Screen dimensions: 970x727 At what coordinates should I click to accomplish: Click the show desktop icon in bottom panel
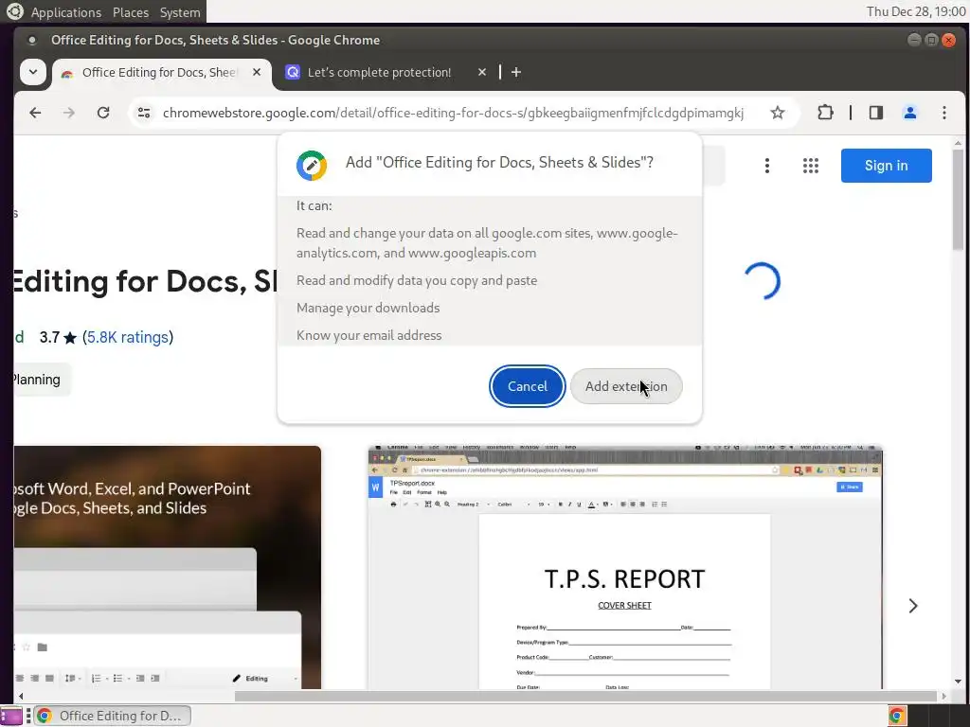coord(11,716)
